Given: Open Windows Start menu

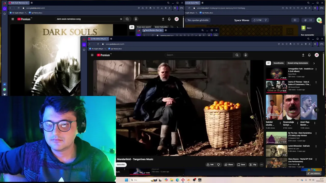Looking at the screenshot, I should (126, 180).
